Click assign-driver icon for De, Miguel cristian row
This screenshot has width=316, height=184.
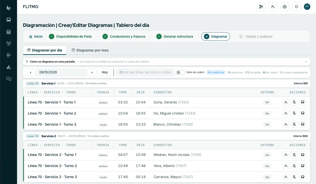294,113
